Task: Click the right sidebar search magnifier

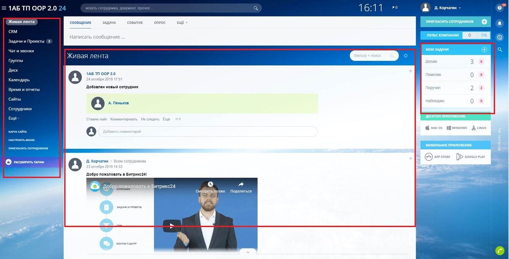Action: 500,50
